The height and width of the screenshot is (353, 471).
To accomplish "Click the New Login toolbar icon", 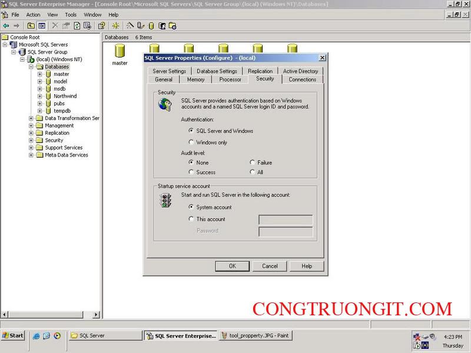I will (162, 26).
